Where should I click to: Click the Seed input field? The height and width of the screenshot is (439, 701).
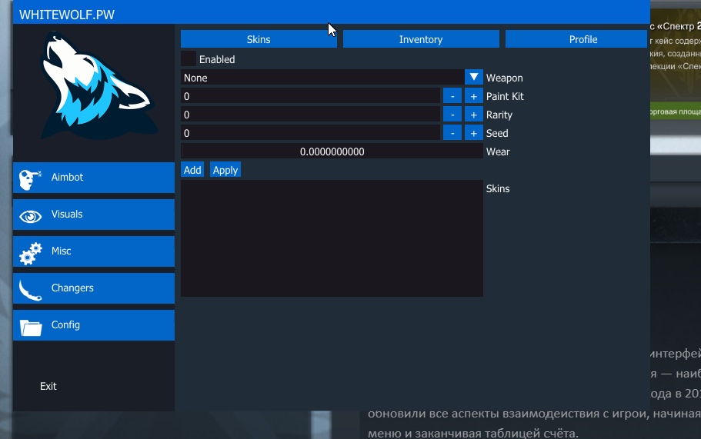(x=311, y=133)
